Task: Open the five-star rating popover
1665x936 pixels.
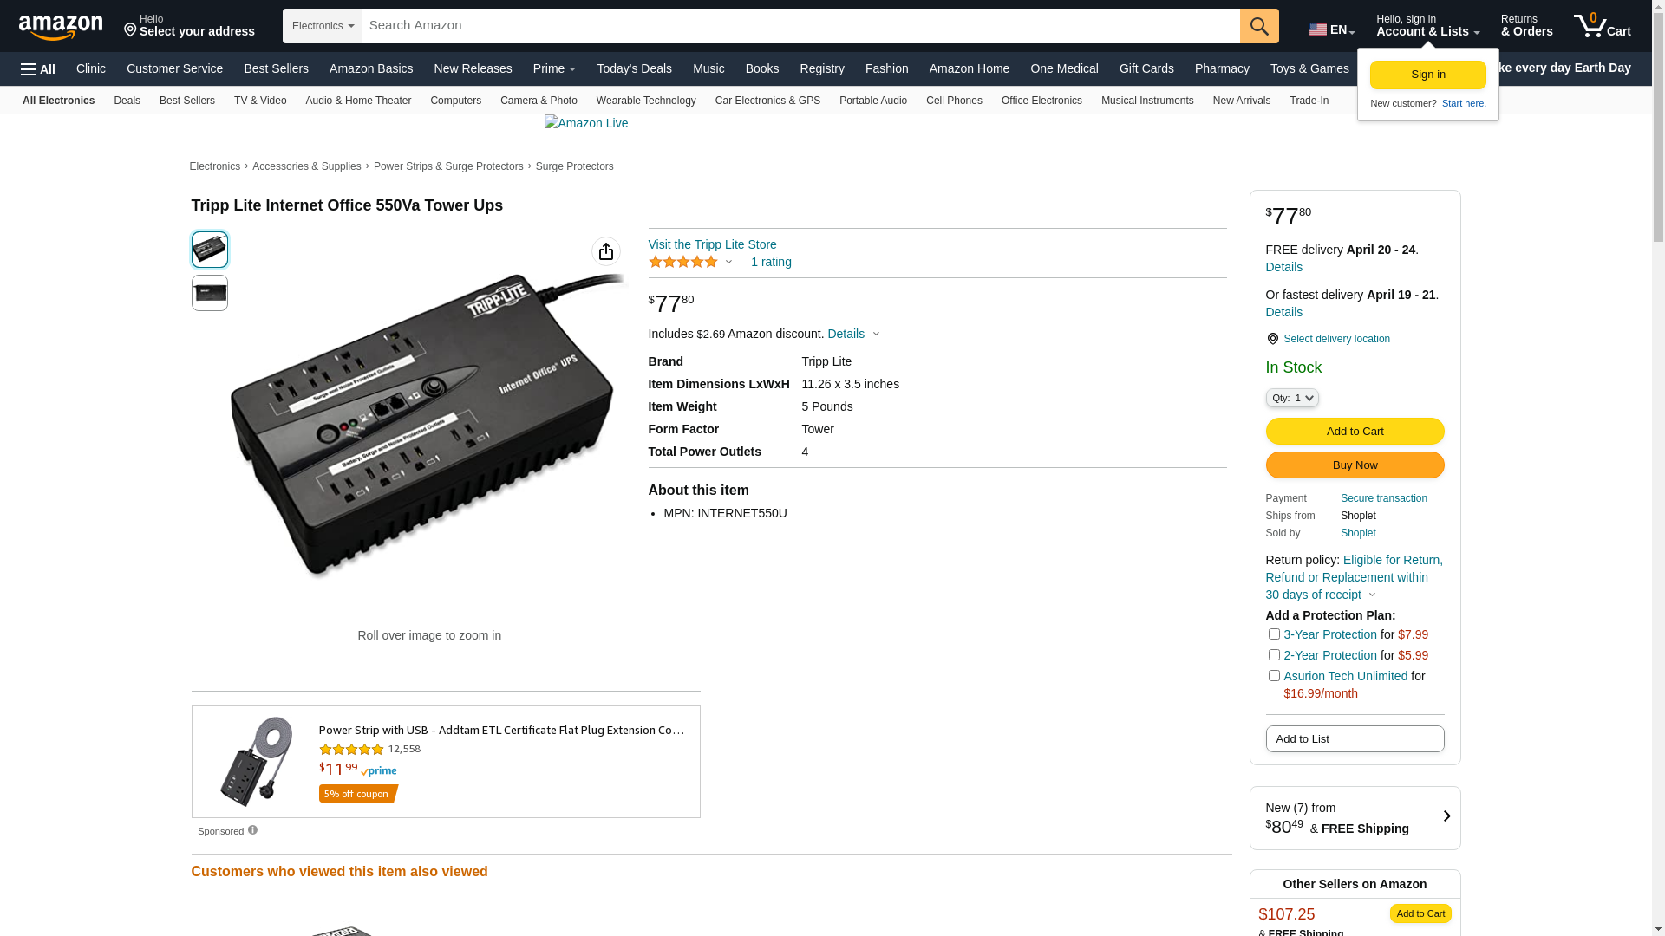Action: [691, 262]
